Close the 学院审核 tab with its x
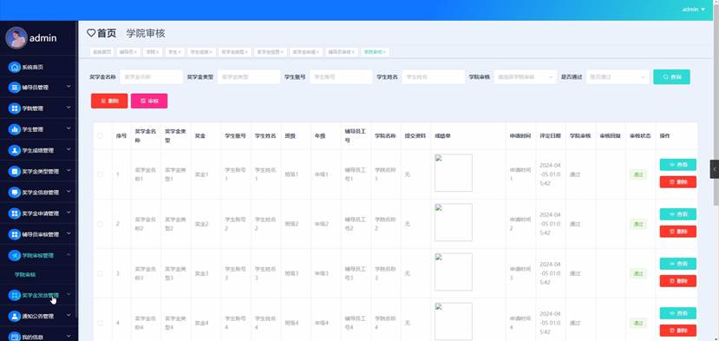 pyautogui.click(x=385, y=52)
